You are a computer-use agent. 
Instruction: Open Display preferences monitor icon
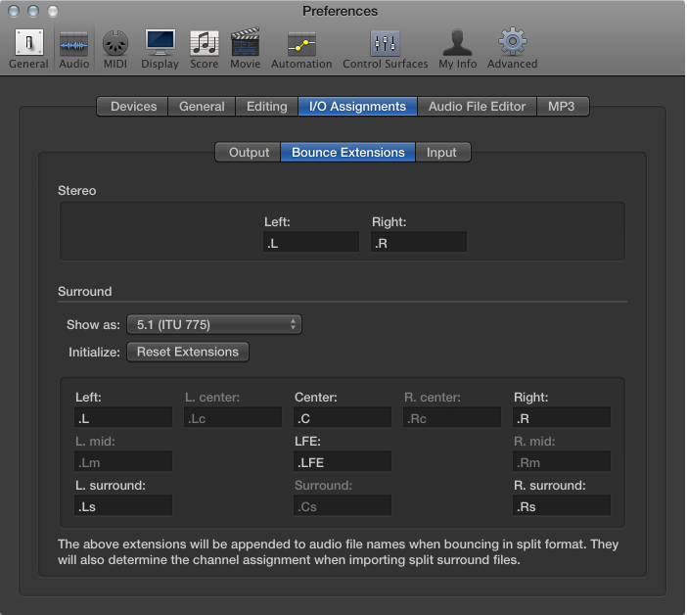coord(160,42)
